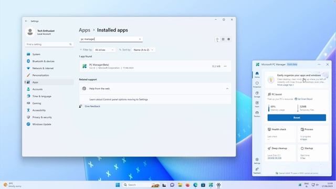
Task: Open Learn about Control panel options link
Action: pos(119,99)
